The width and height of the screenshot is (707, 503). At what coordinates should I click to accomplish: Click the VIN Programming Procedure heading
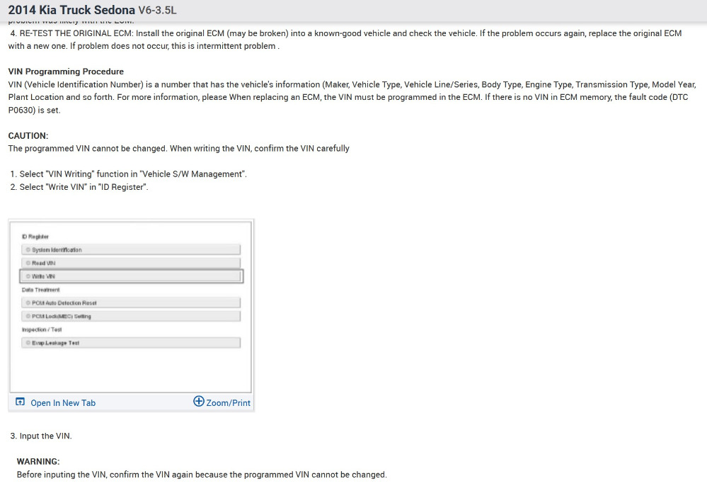point(66,72)
